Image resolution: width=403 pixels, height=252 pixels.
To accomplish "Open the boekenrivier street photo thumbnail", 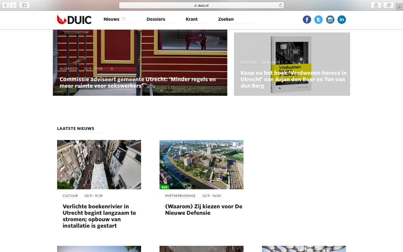I will pos(99,165).
